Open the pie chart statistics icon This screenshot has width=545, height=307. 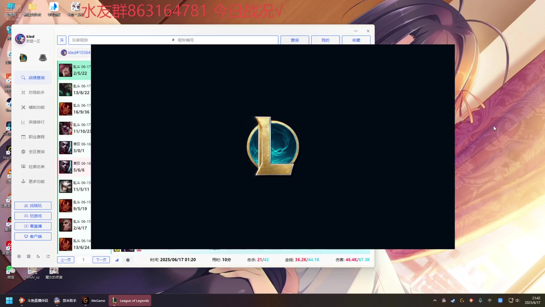pyautogui.click(x=128, y=260)
